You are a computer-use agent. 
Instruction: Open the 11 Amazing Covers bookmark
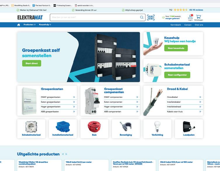click(63, 6)
